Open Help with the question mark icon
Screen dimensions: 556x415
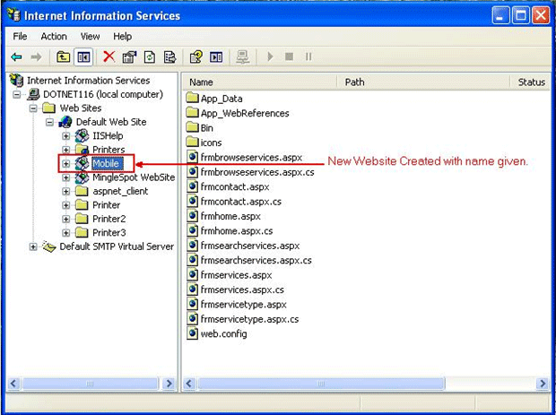pyautogui.click(x=196, y=56)
